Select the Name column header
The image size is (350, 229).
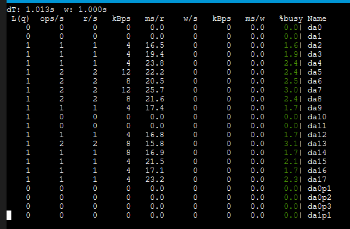[x=317, y=18]
